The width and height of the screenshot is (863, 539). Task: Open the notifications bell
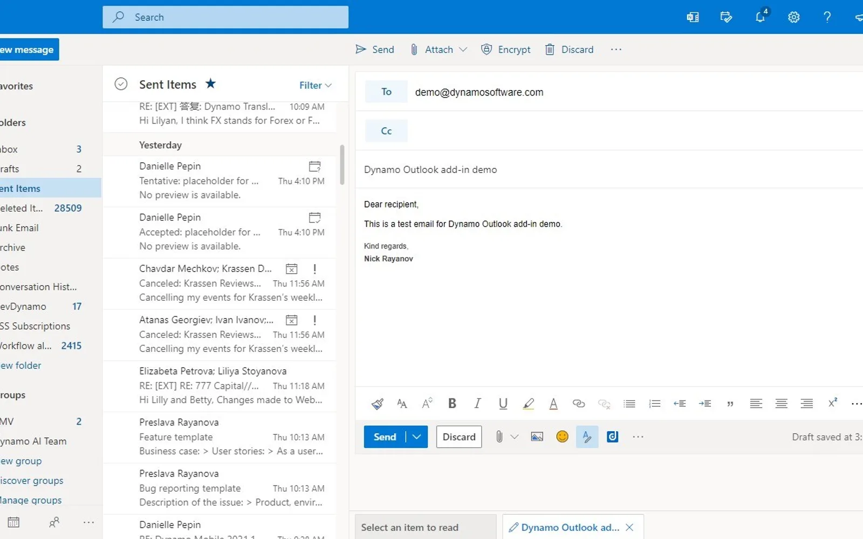coord(761,17)
